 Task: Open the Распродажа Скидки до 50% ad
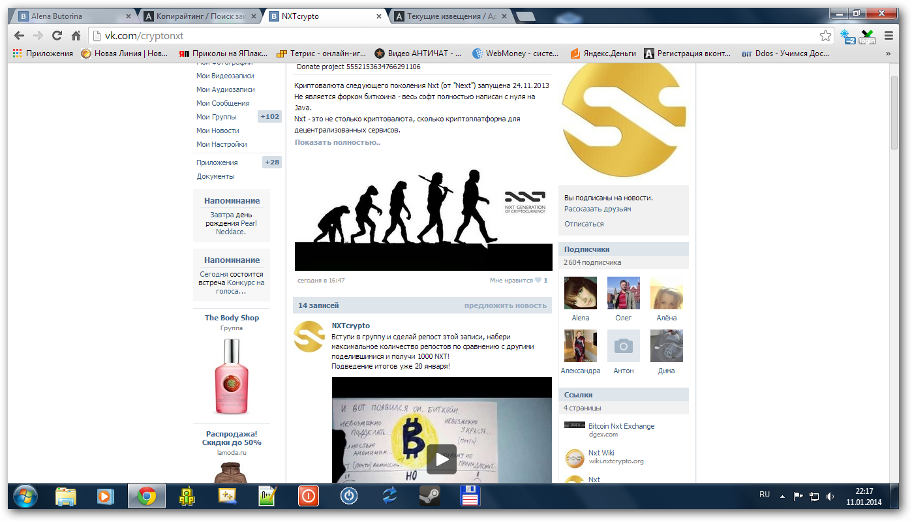(x=232, y=438)
